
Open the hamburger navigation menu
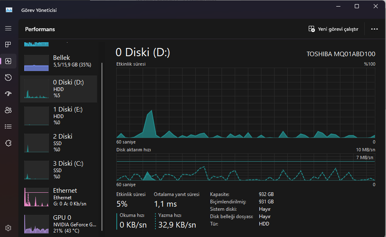pyautogui.click(x=8, y=28)
